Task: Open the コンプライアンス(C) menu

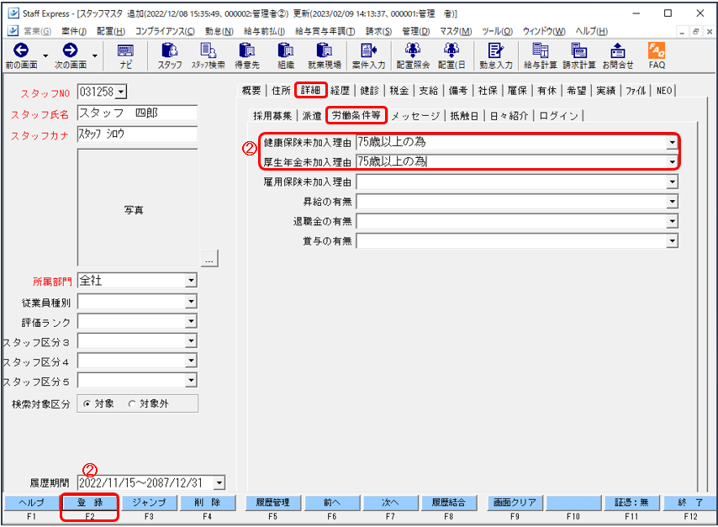Action: [x=165, y=31]
